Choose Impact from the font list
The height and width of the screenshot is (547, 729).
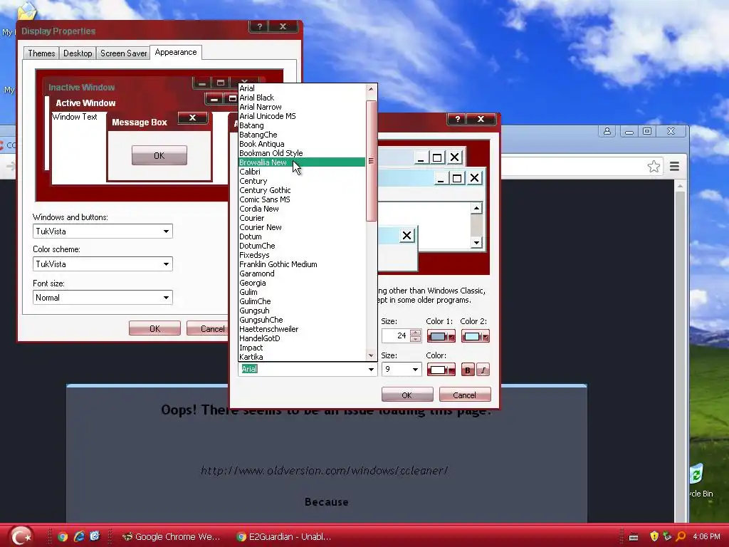click(x=302, y=348)
